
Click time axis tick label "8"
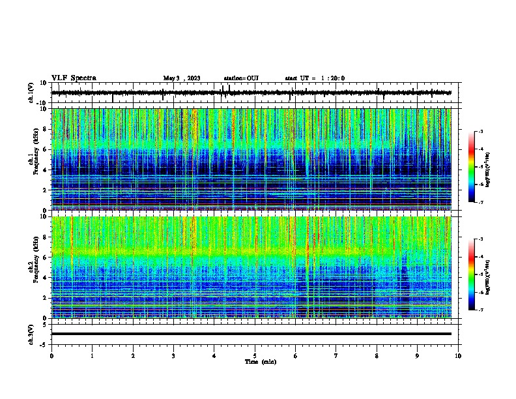(x=377, y=356)
